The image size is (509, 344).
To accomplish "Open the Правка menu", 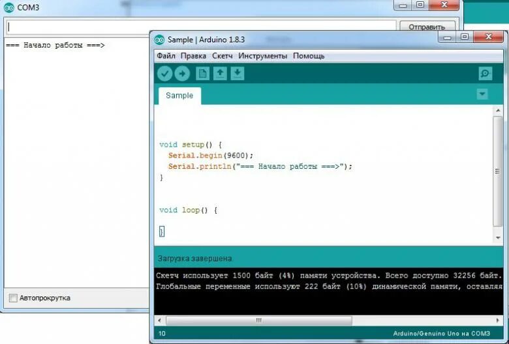I will click(x=193, y=56).
